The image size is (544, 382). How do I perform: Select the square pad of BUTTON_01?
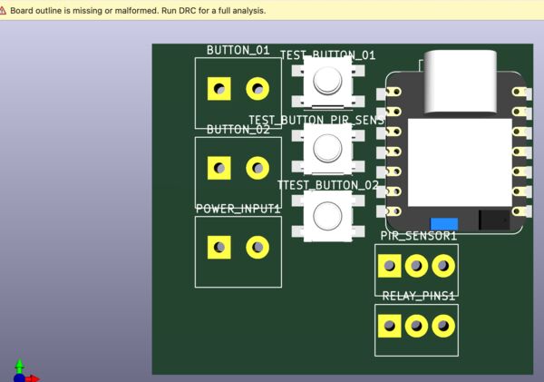tap(219, 89)
